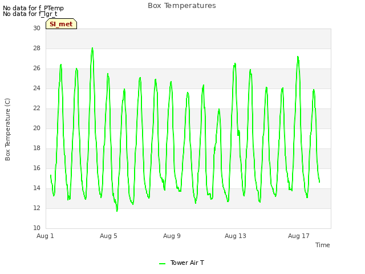
Task: Click the 'No data for f_PTemp' message
Action: tap(33, 8)
